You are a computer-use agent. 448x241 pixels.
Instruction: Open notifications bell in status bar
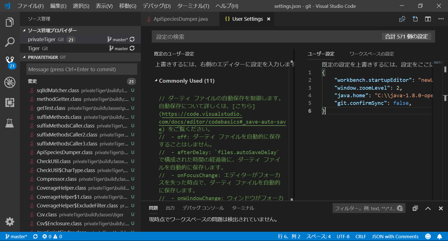click(x=440, y=237)
